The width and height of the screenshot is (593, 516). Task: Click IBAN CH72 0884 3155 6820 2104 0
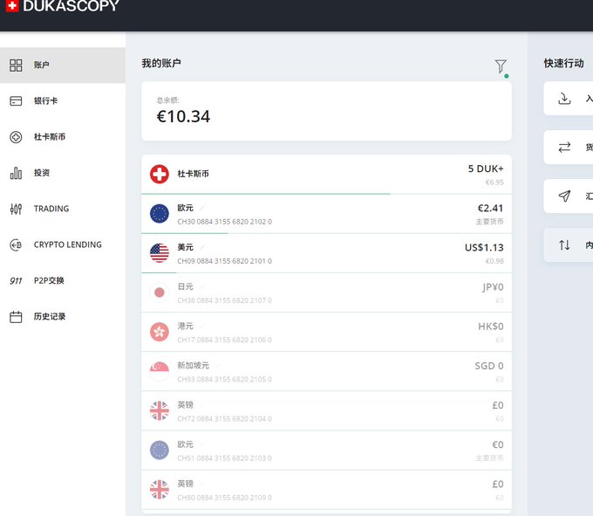click(x=225, y=419)
